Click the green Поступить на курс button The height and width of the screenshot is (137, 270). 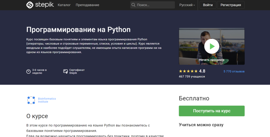click(211, 111)
